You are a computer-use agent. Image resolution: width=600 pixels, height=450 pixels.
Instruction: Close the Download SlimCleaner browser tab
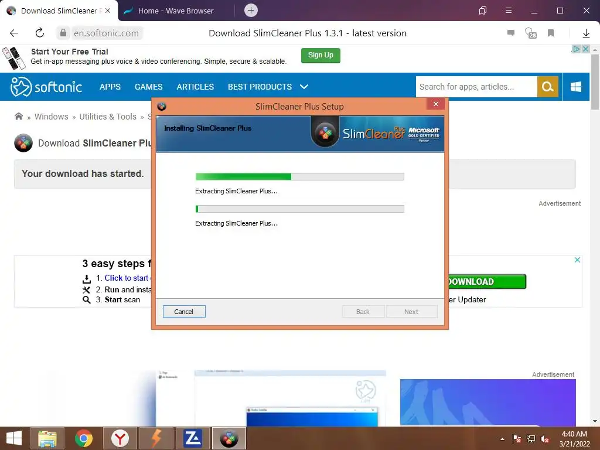pos(108,11)
